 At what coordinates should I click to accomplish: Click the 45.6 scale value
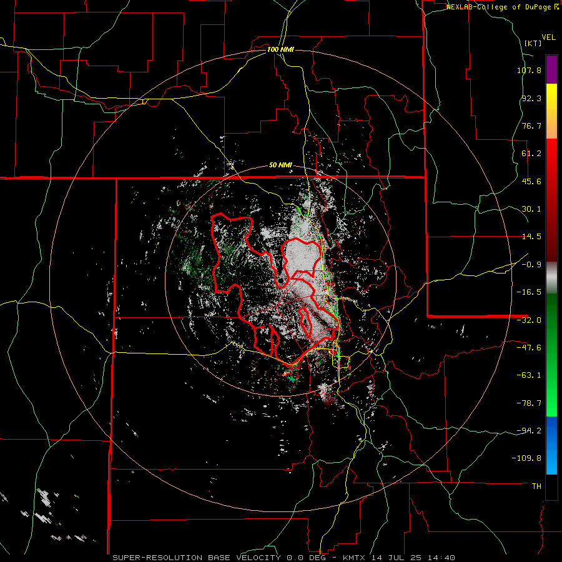tap(531, 181)
